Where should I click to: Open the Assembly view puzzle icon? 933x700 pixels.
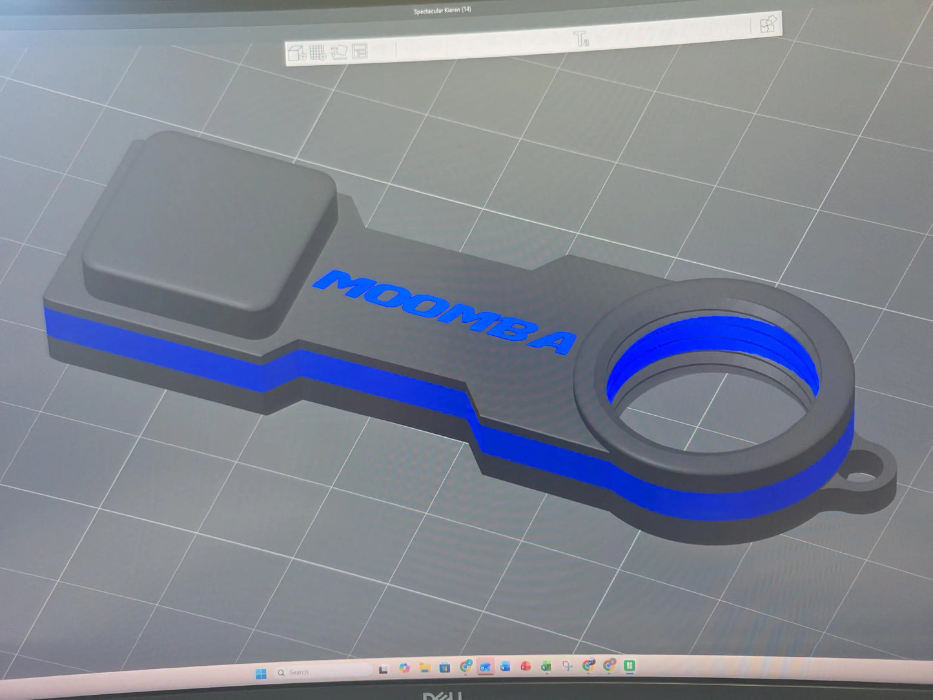pyautogui.click(x=768, y=25)
